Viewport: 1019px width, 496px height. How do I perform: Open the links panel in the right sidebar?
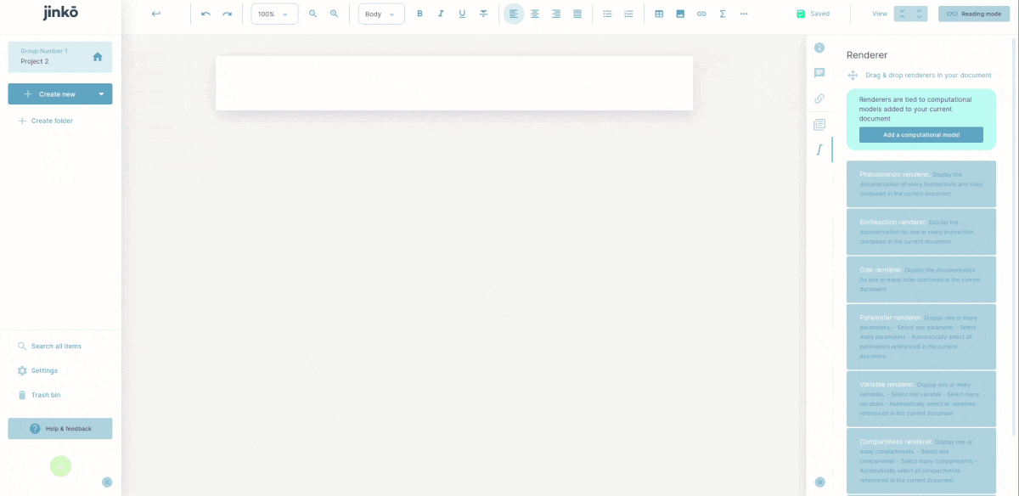coord(819,99)
